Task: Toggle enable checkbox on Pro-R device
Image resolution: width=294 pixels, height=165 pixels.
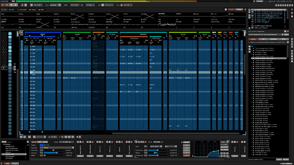Action: [237, 142]
